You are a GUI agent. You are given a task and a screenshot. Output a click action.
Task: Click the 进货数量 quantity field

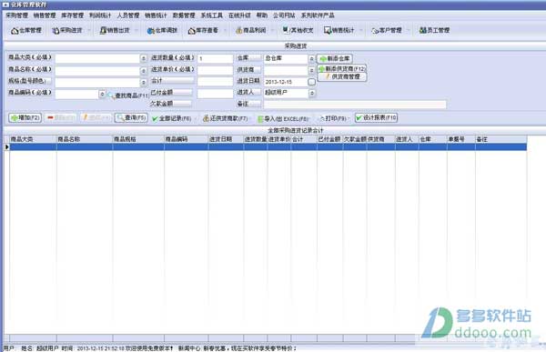215,58
